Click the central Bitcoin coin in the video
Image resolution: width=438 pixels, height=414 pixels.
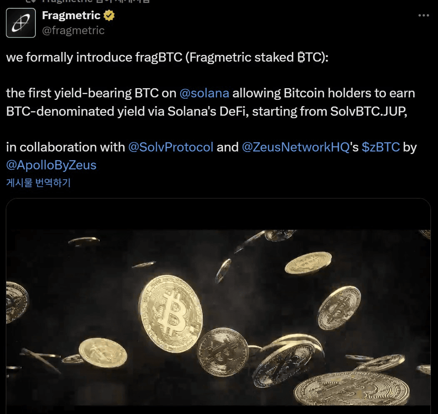click(x=171, y=314)
